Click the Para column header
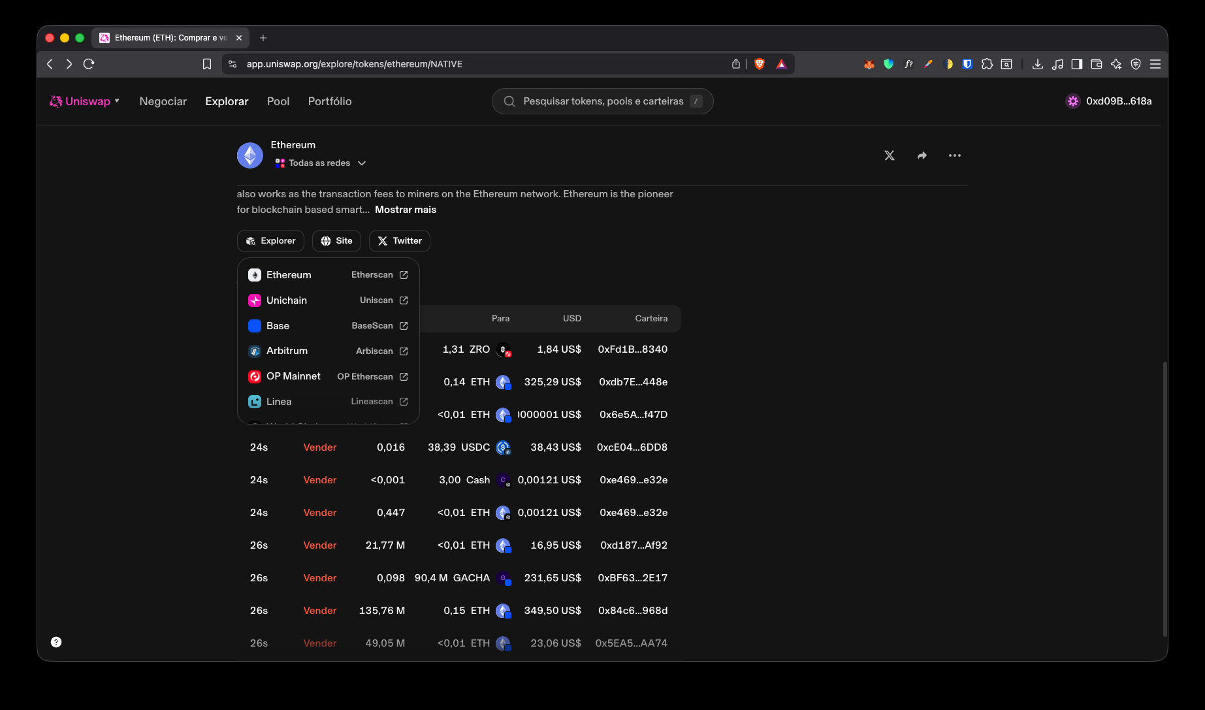The image size is (1205, 710). 500,319
